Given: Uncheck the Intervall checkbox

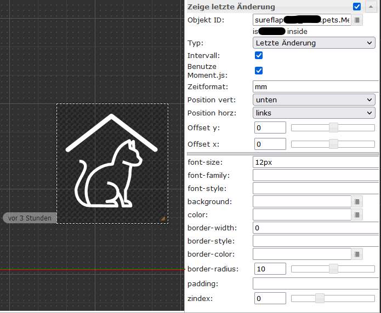Looking at the screenshot, I should [x=259, y=56].
